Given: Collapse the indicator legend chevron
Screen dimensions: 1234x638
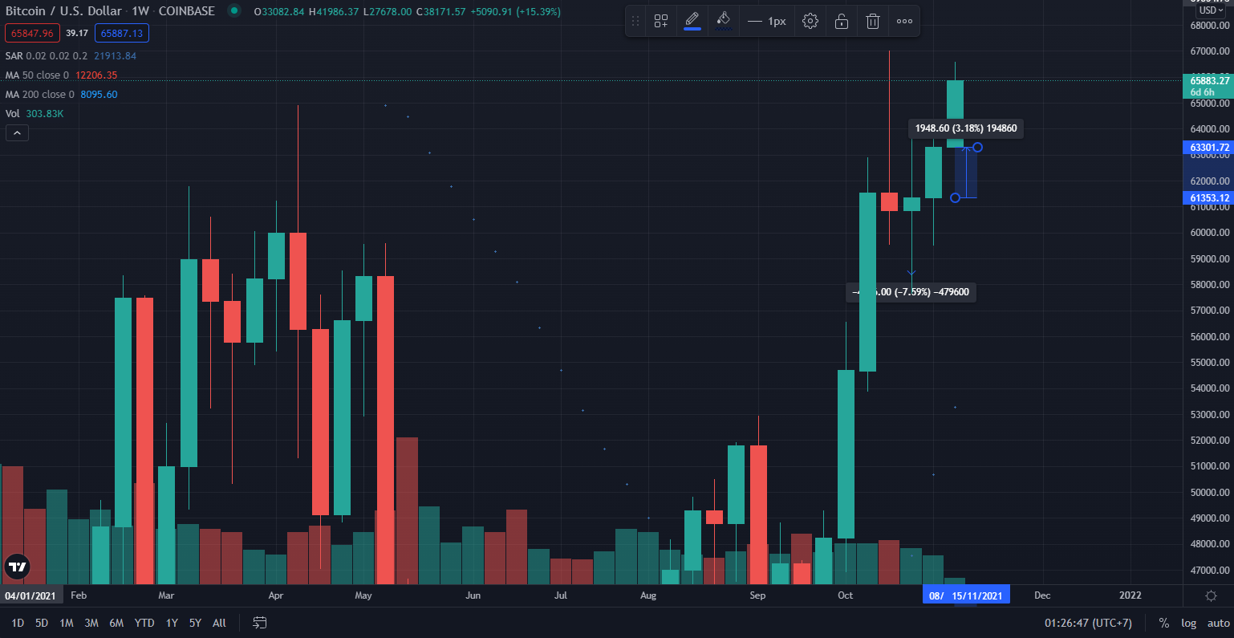Looking at the screenshot, I should click(x=17, y=132).
